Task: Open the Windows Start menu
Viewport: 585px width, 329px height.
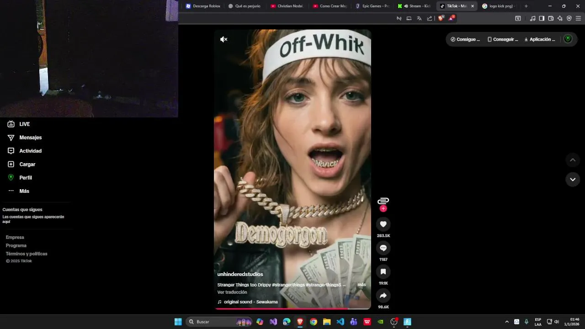Action: click(x=178, y=322)
